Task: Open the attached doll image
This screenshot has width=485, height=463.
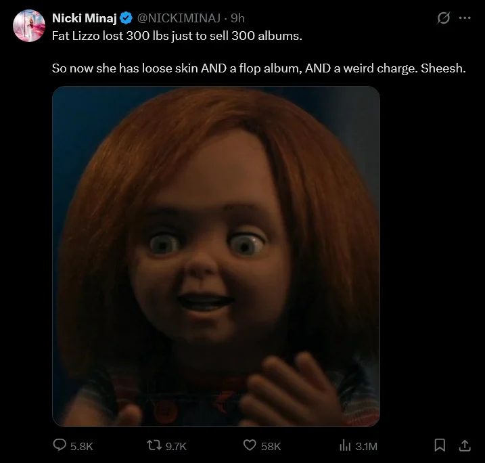Action: 216,256
